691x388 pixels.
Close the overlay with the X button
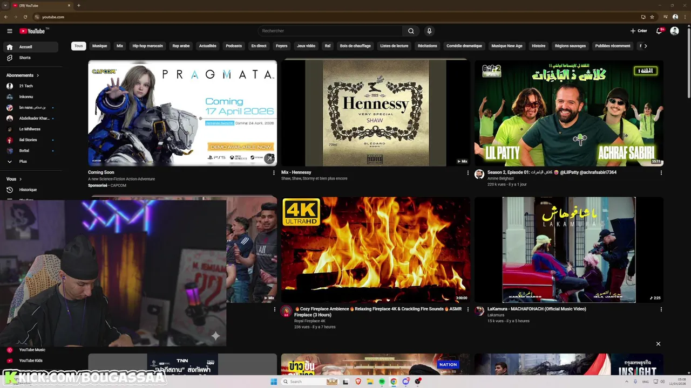(x=658, y=344)
